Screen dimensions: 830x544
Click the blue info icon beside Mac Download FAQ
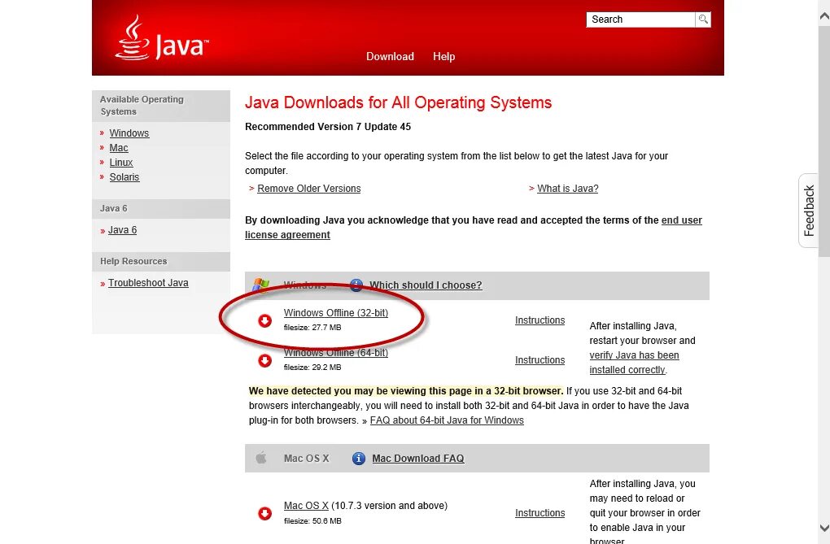pos(358,459)
